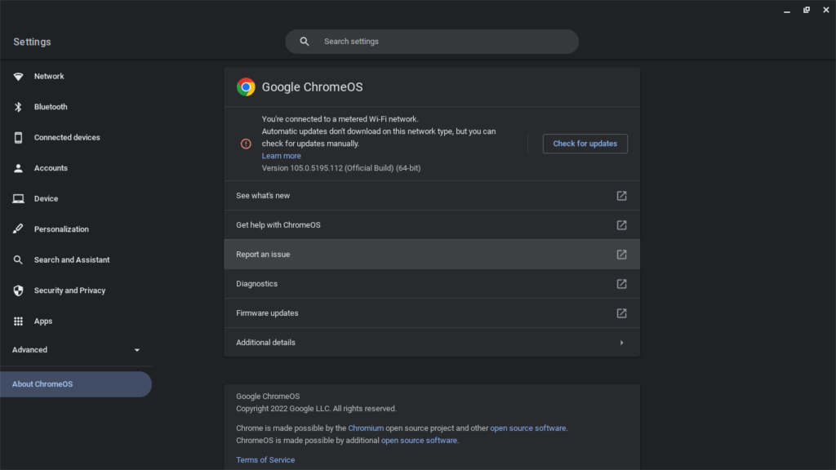The height and width of the screenshot is (470, 836).
Task: Click the Settings title heading
Action: coord(32,42)
